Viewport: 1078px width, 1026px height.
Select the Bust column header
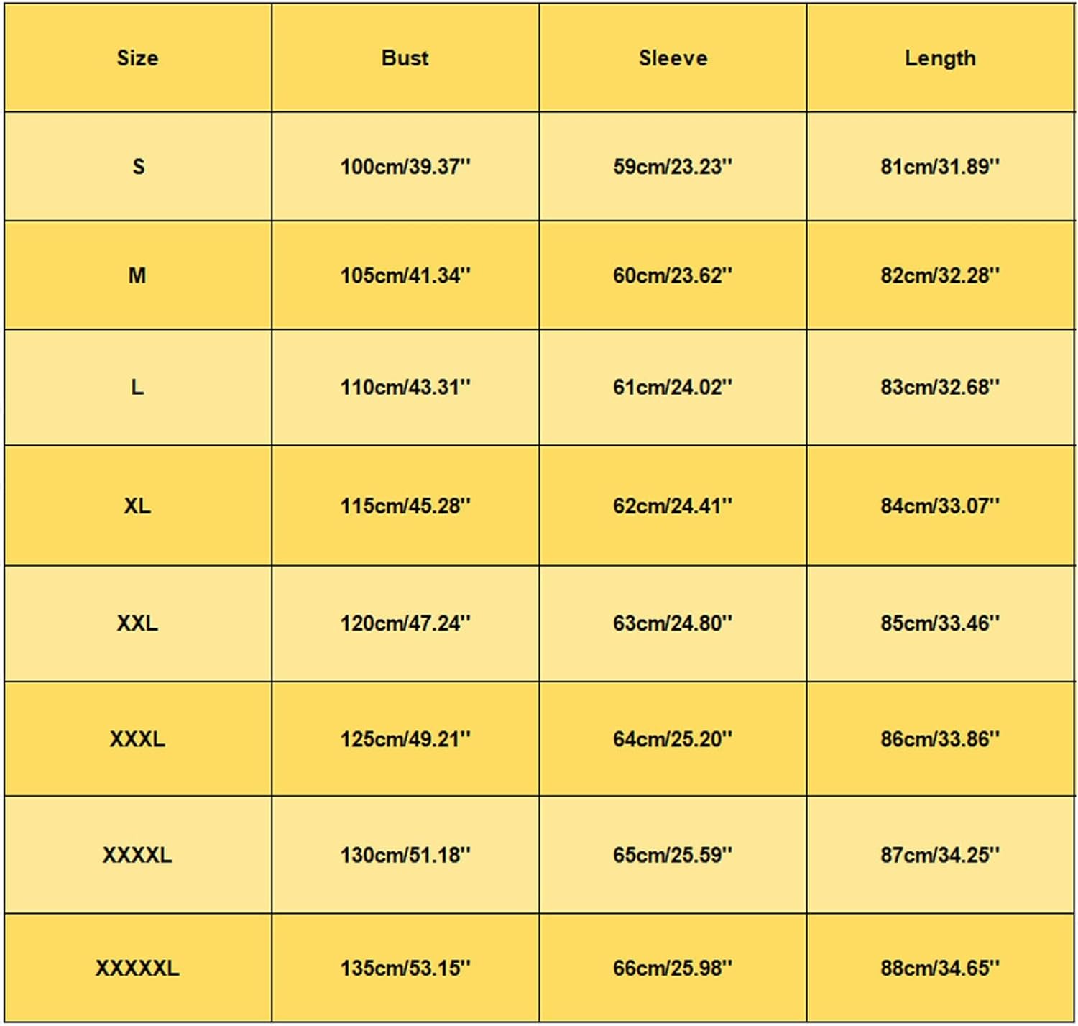405,58
